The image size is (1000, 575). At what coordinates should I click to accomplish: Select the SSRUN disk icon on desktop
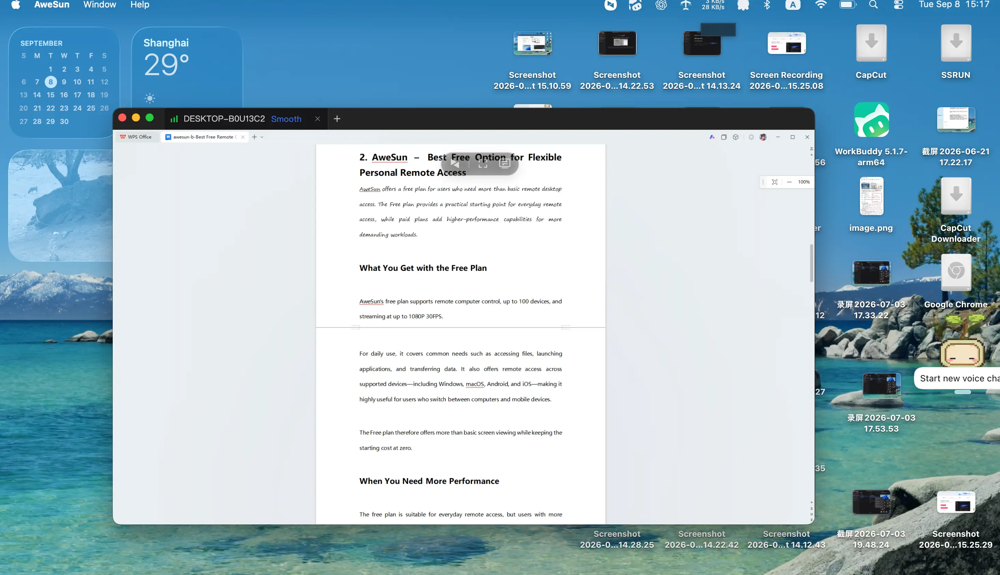956,43
